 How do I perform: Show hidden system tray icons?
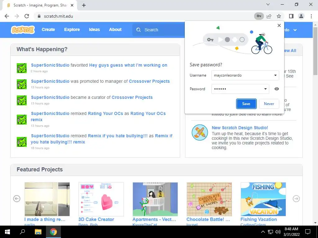[263, 232]
